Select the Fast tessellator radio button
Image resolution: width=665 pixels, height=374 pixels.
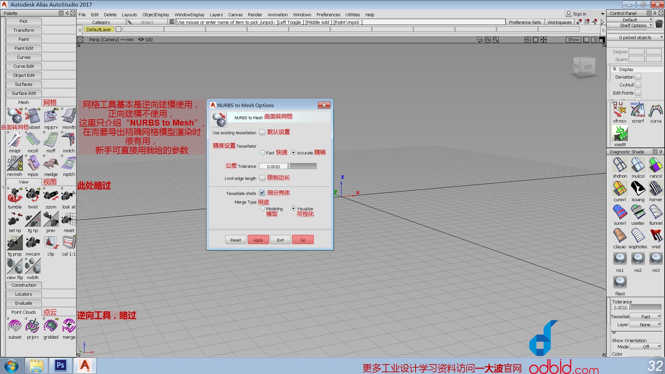[x=262, y=152]
